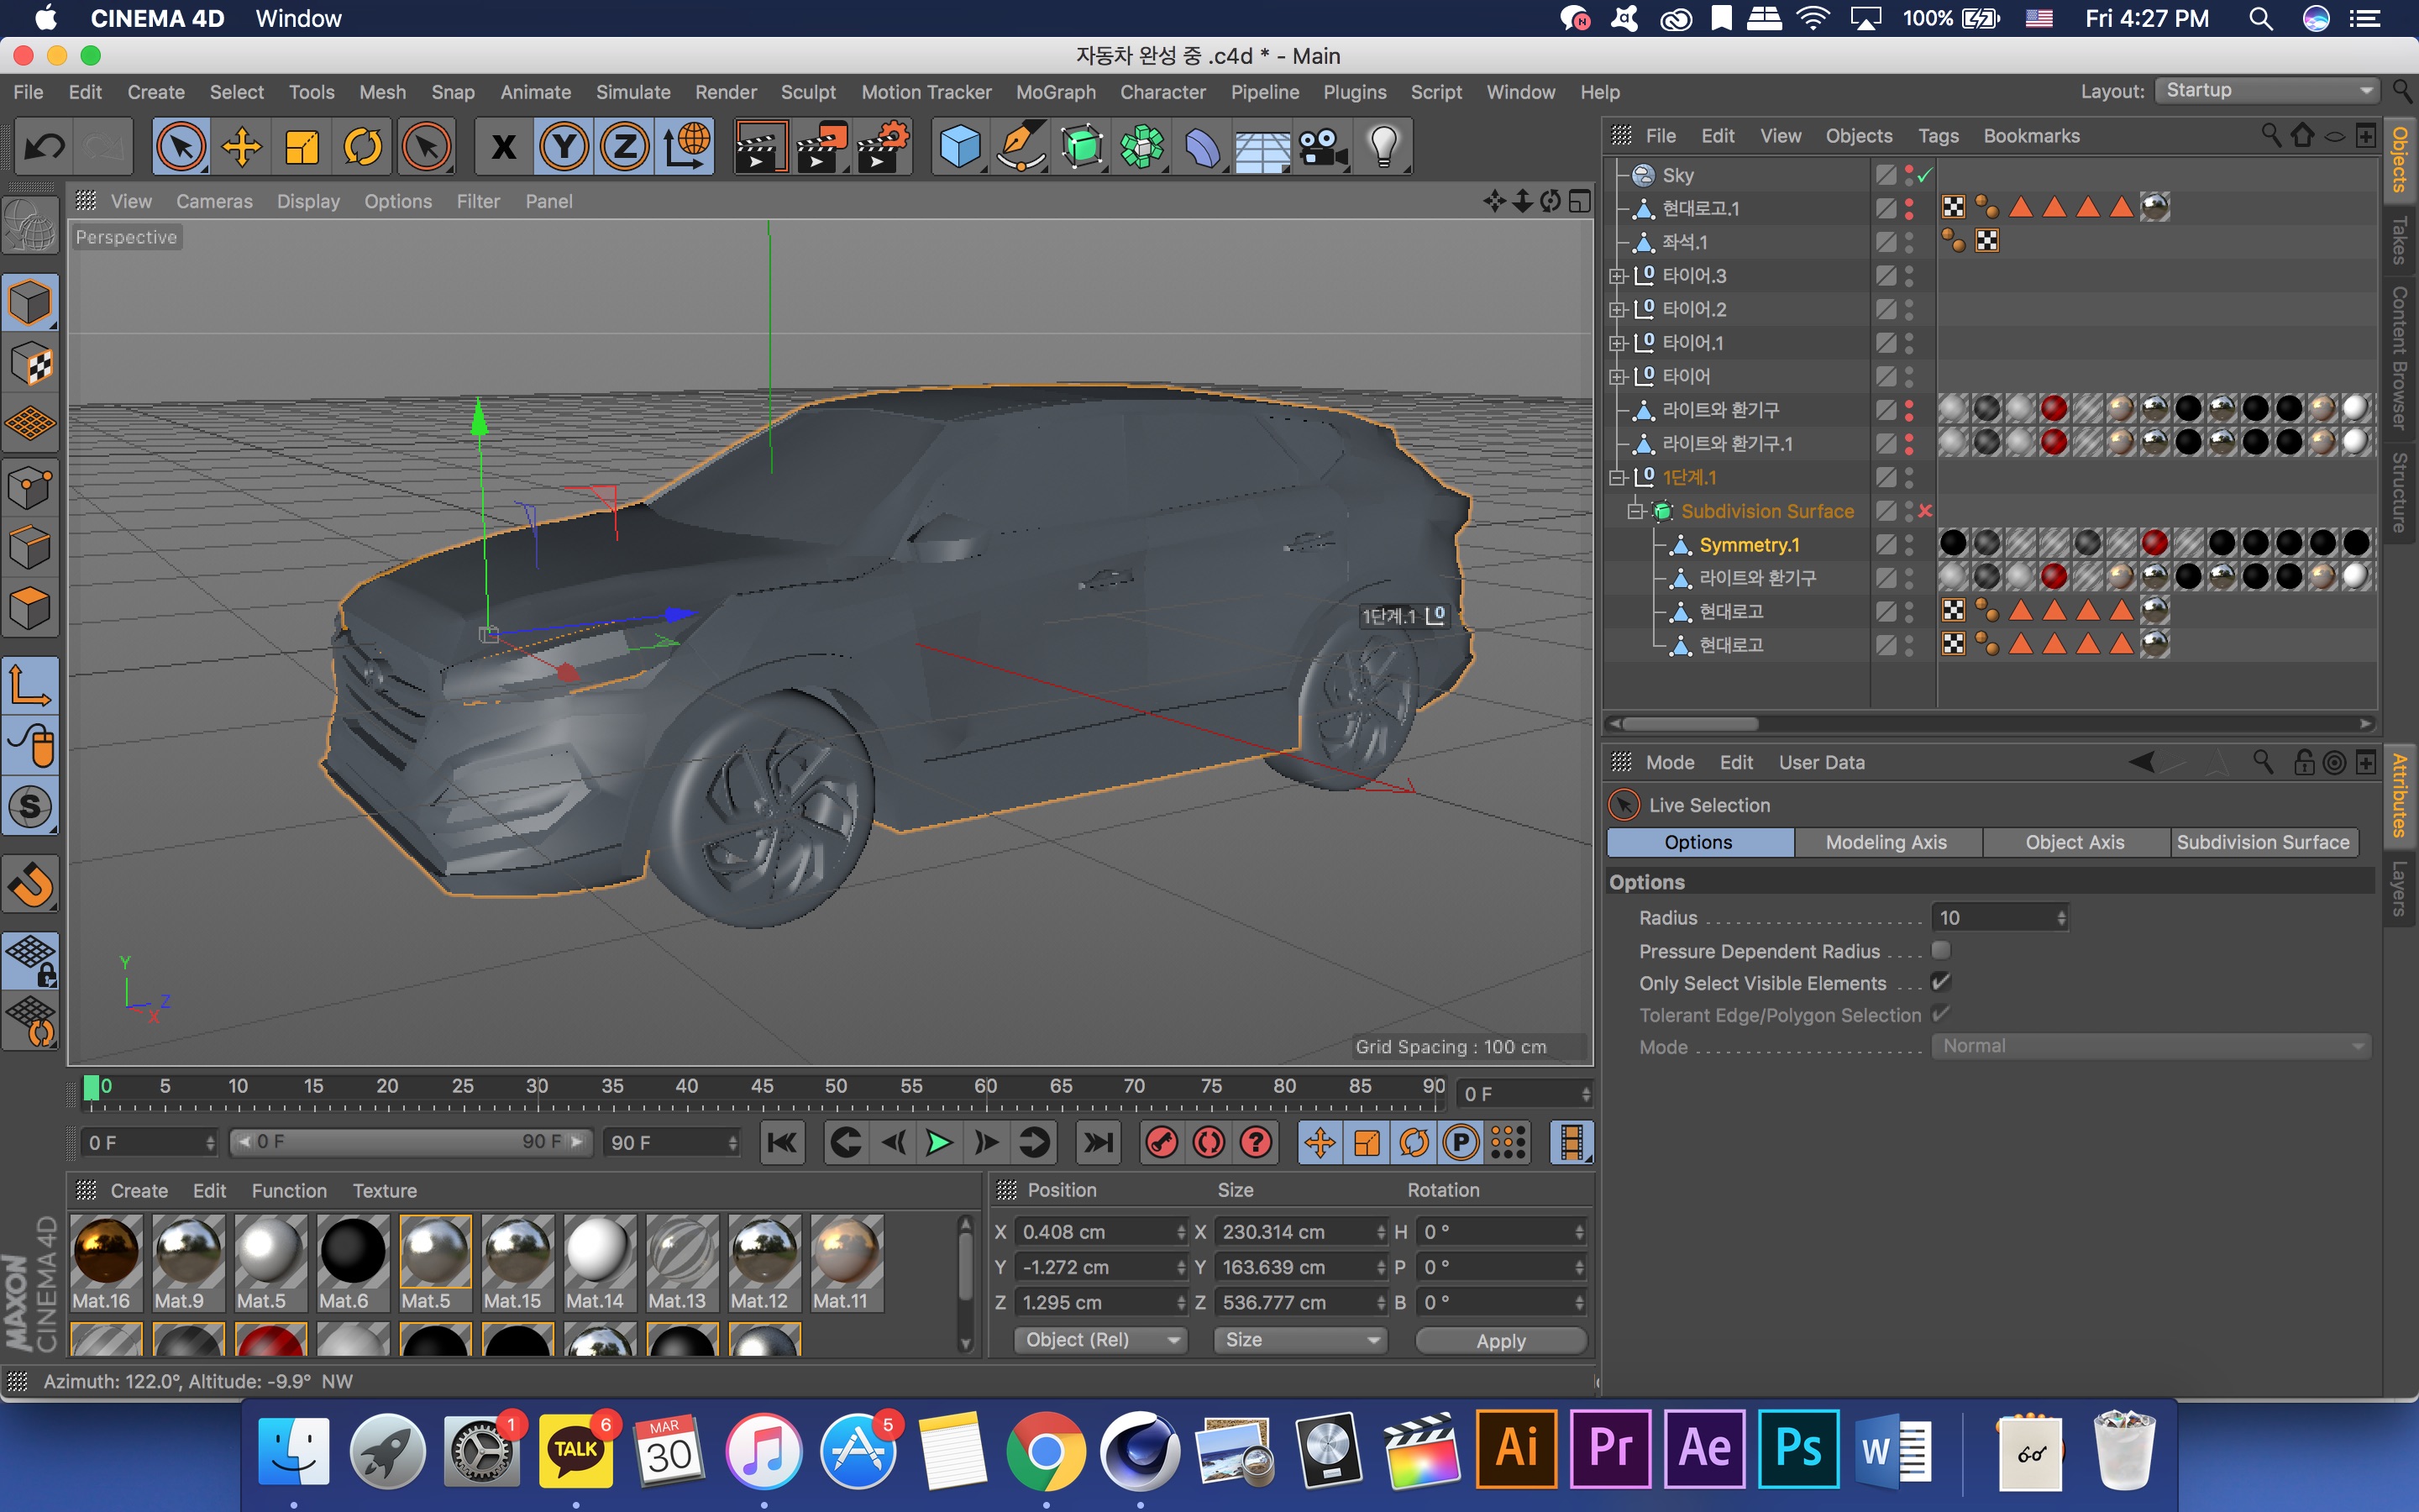Activate the Scale tool
The height and width of the screenshot is (1512, 2419).
pos(302,147)
